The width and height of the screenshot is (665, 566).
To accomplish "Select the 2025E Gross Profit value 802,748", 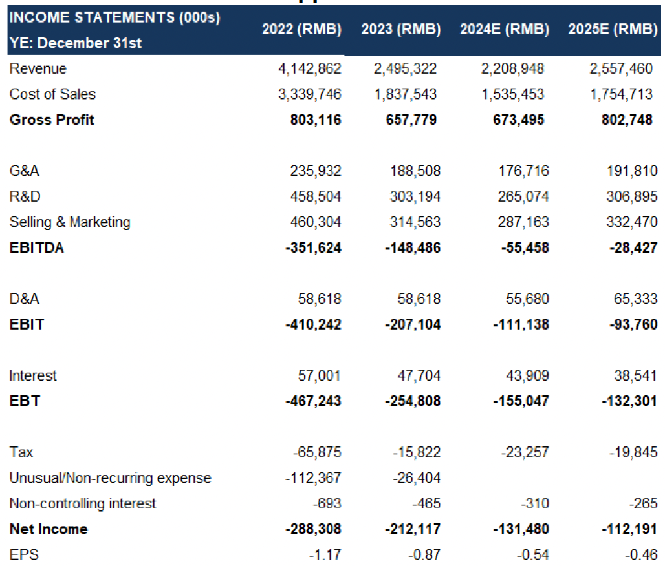I will click(627, 120).
